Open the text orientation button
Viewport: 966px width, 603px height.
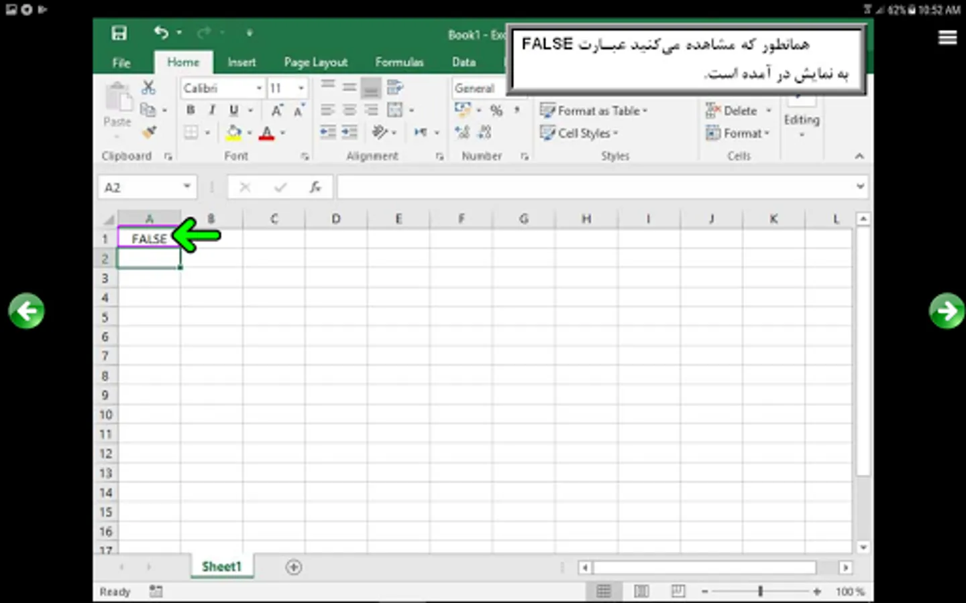pyautogui.click(x=380, y=132)
